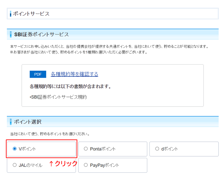Click blue marker icon beside ポイント選択 heading
The image size is (224, 181).
point(11,122)
